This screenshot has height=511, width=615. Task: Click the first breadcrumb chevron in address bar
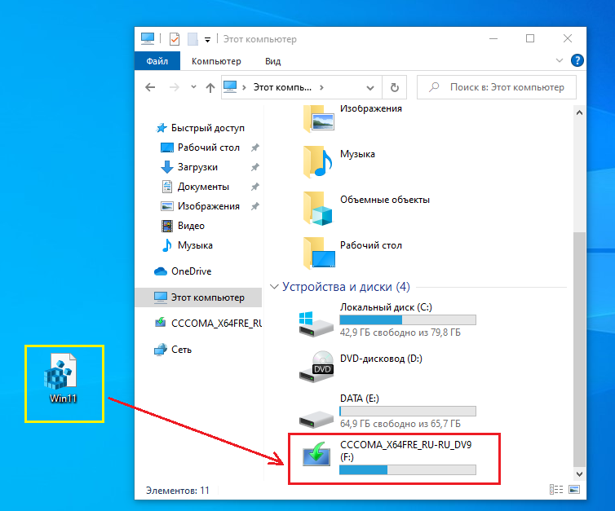pos(244,87)
